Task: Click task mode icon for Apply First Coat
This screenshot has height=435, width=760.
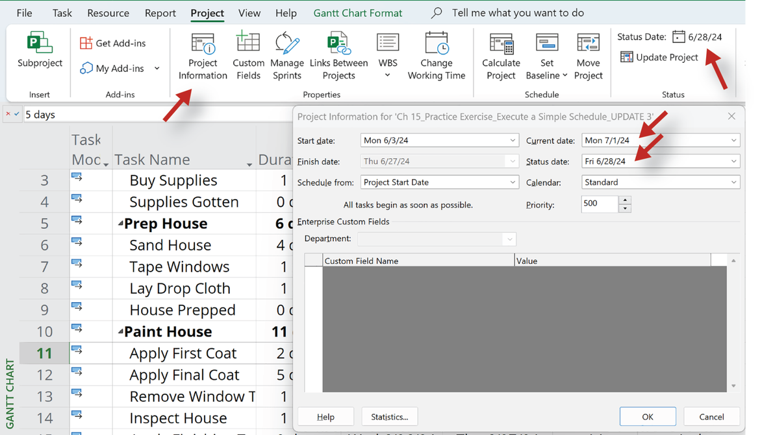Action: tap(77, 350)
